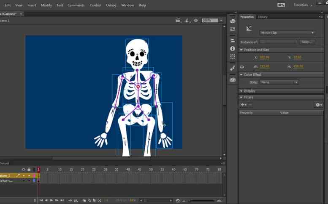Click the Swap button
328x204 pixels.
307,42
